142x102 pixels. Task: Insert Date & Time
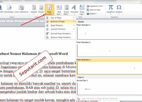pos(93,10)
